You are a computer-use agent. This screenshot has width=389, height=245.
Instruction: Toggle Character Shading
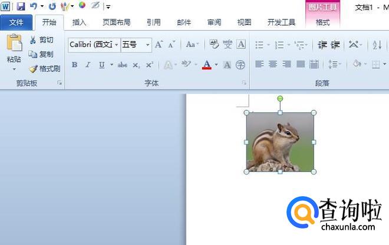tap(227, 65)
